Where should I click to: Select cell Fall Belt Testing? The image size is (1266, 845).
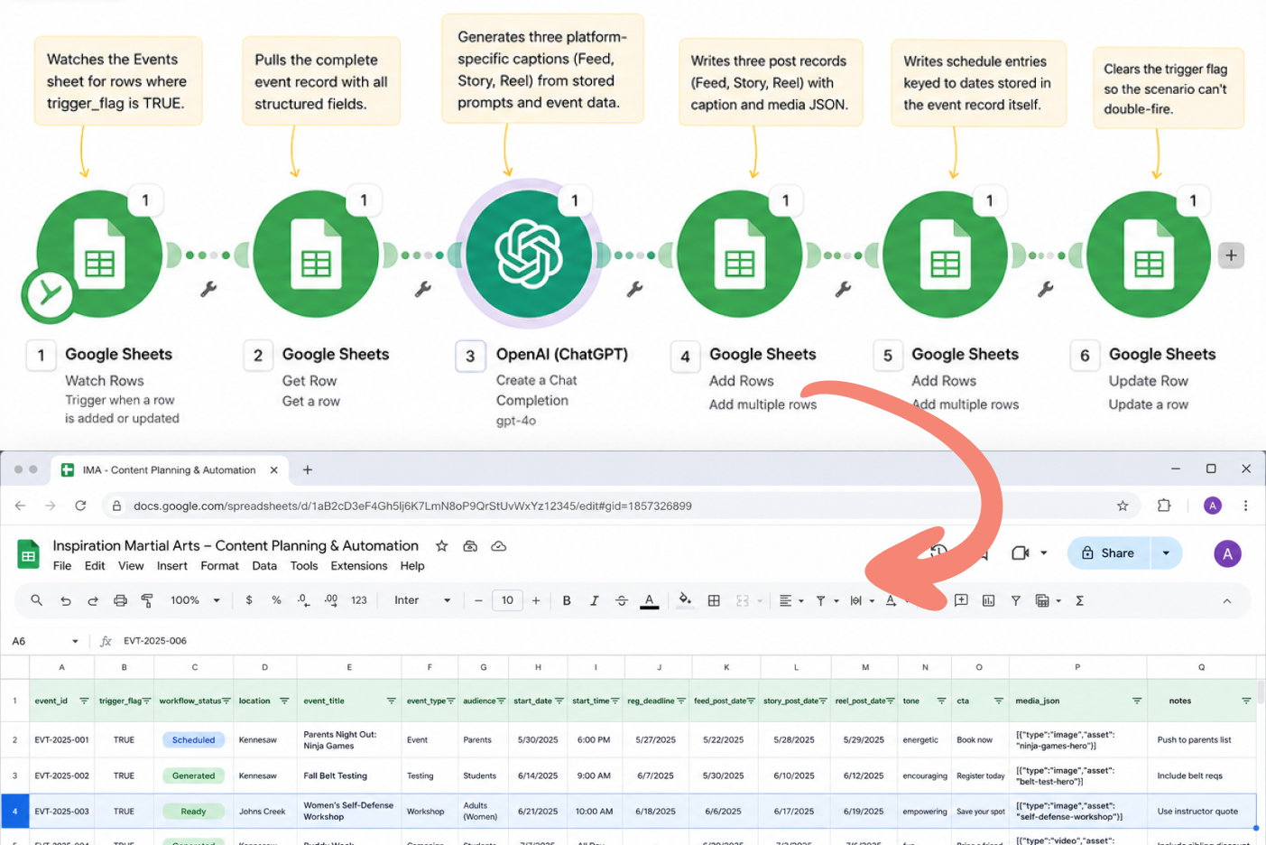point(349,775)
